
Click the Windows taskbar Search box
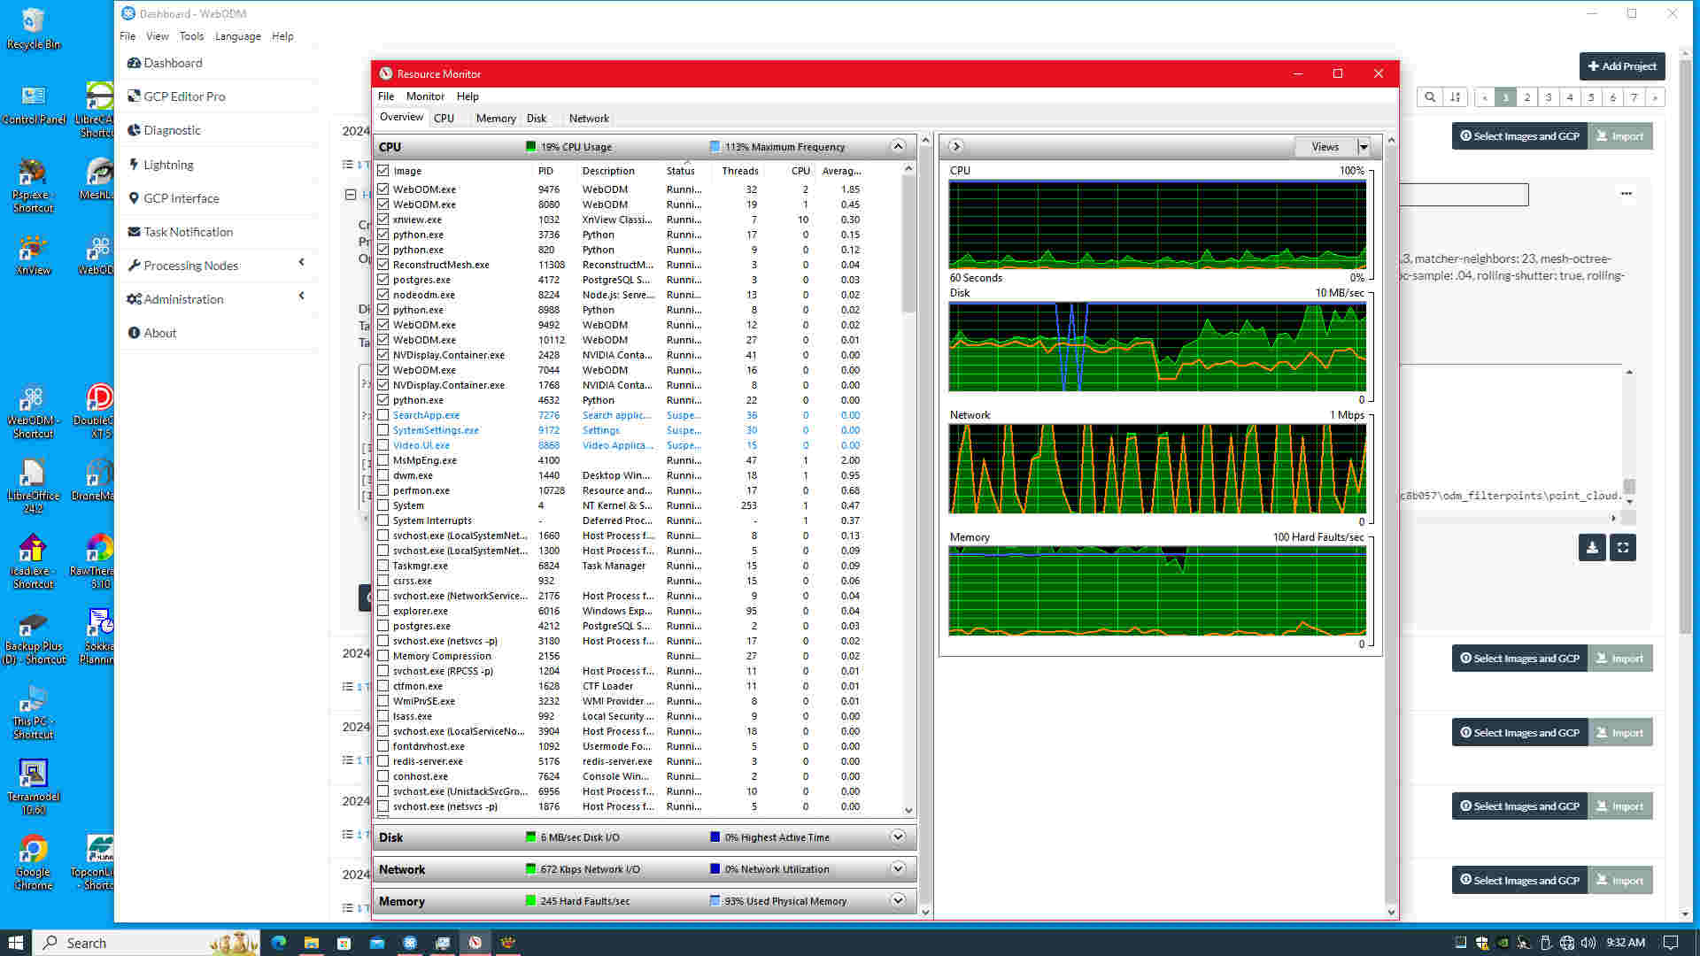[x=146, y=943]
